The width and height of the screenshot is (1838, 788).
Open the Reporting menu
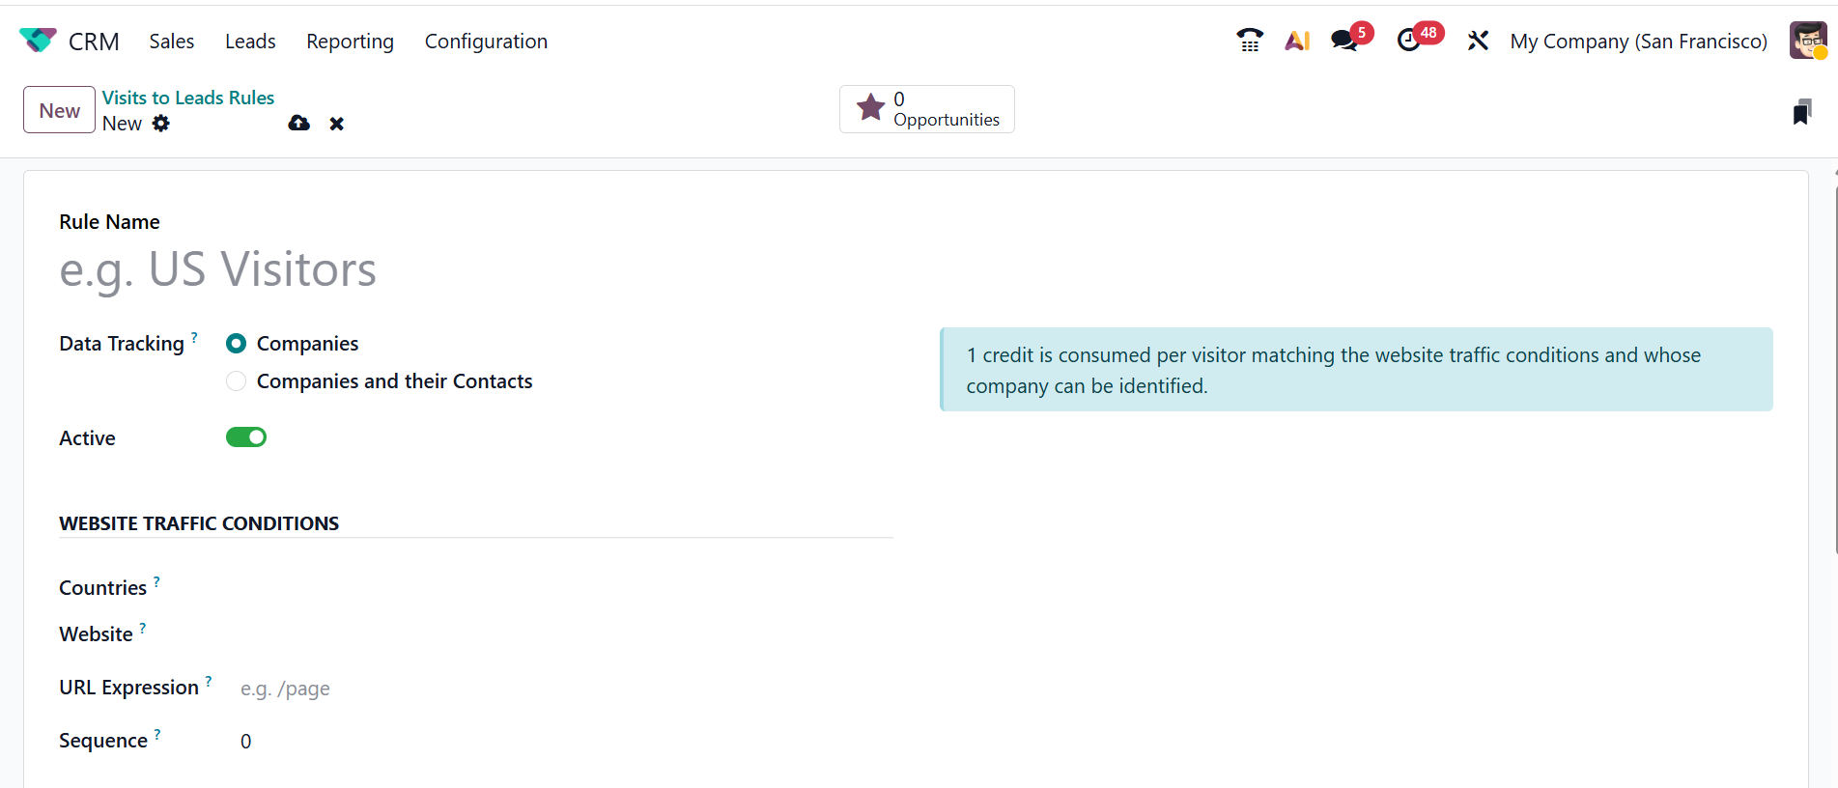click(x=350, y=41)
